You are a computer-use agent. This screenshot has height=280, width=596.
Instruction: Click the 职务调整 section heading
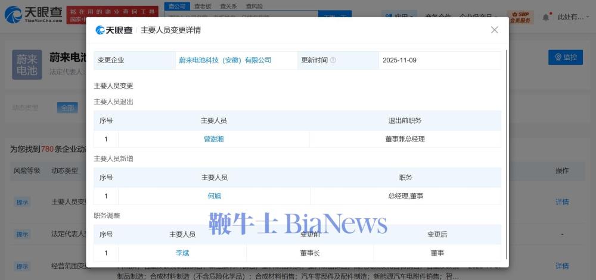coord(107,216)
